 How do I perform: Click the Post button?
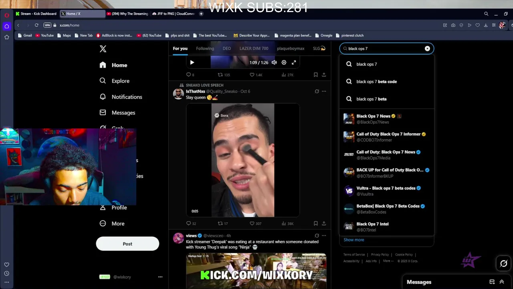[x=127, y=244]
